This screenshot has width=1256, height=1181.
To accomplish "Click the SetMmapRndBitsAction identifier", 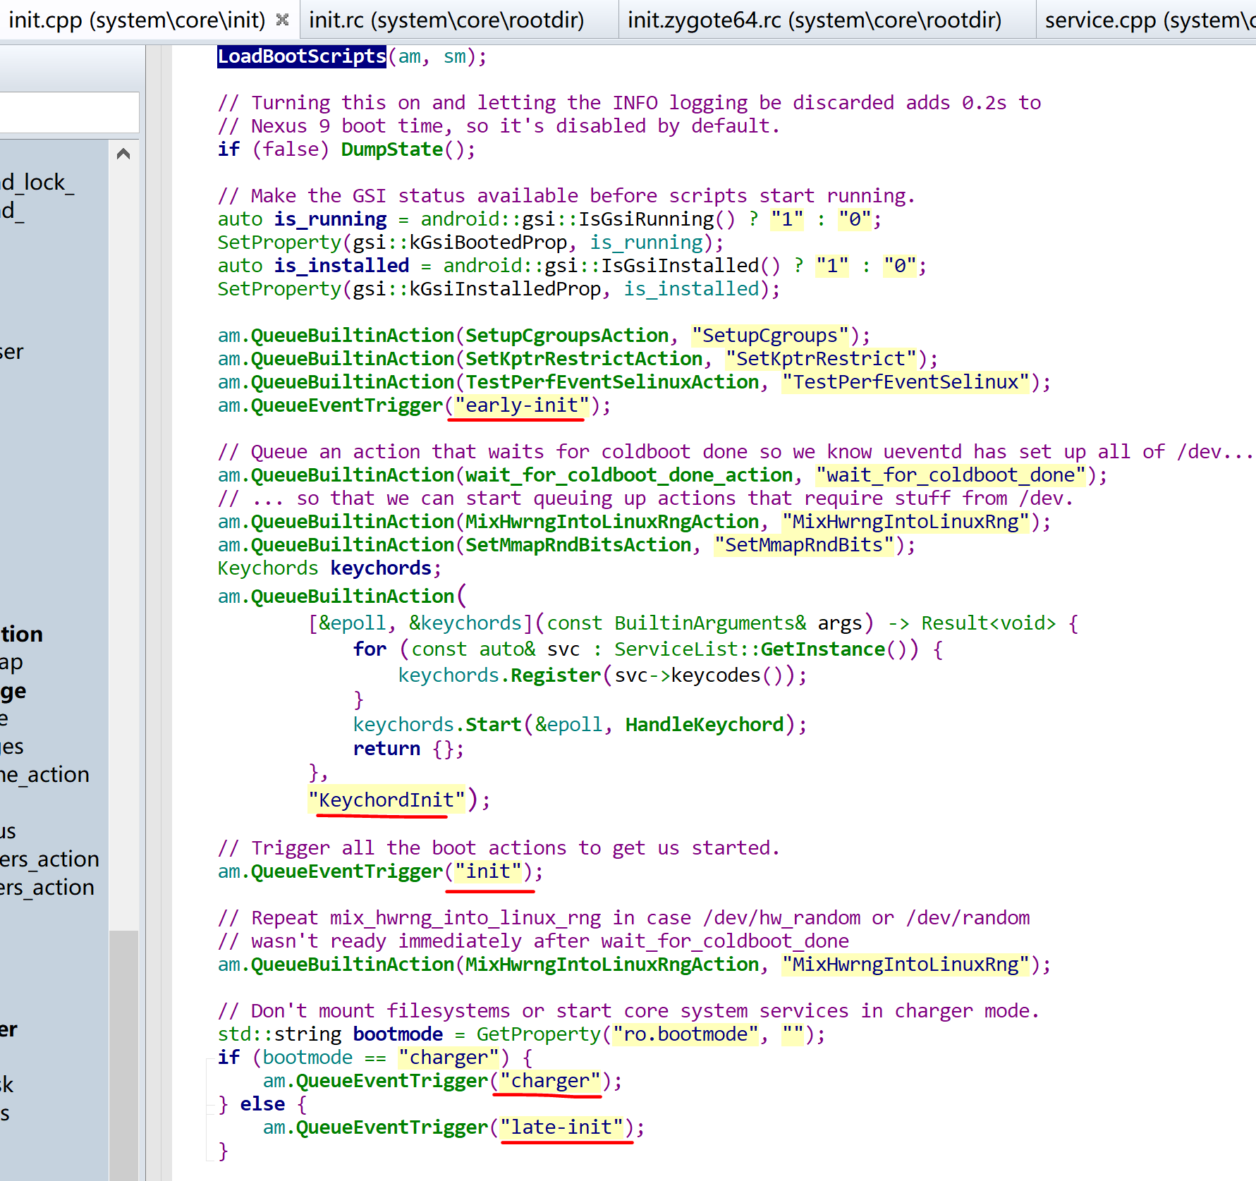I will click(578, 545).
